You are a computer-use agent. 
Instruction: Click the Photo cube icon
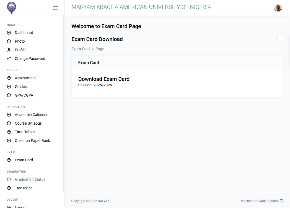click(x=9, y=41)
